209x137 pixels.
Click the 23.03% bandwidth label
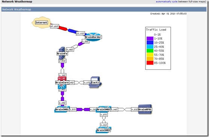coord(80,34)
